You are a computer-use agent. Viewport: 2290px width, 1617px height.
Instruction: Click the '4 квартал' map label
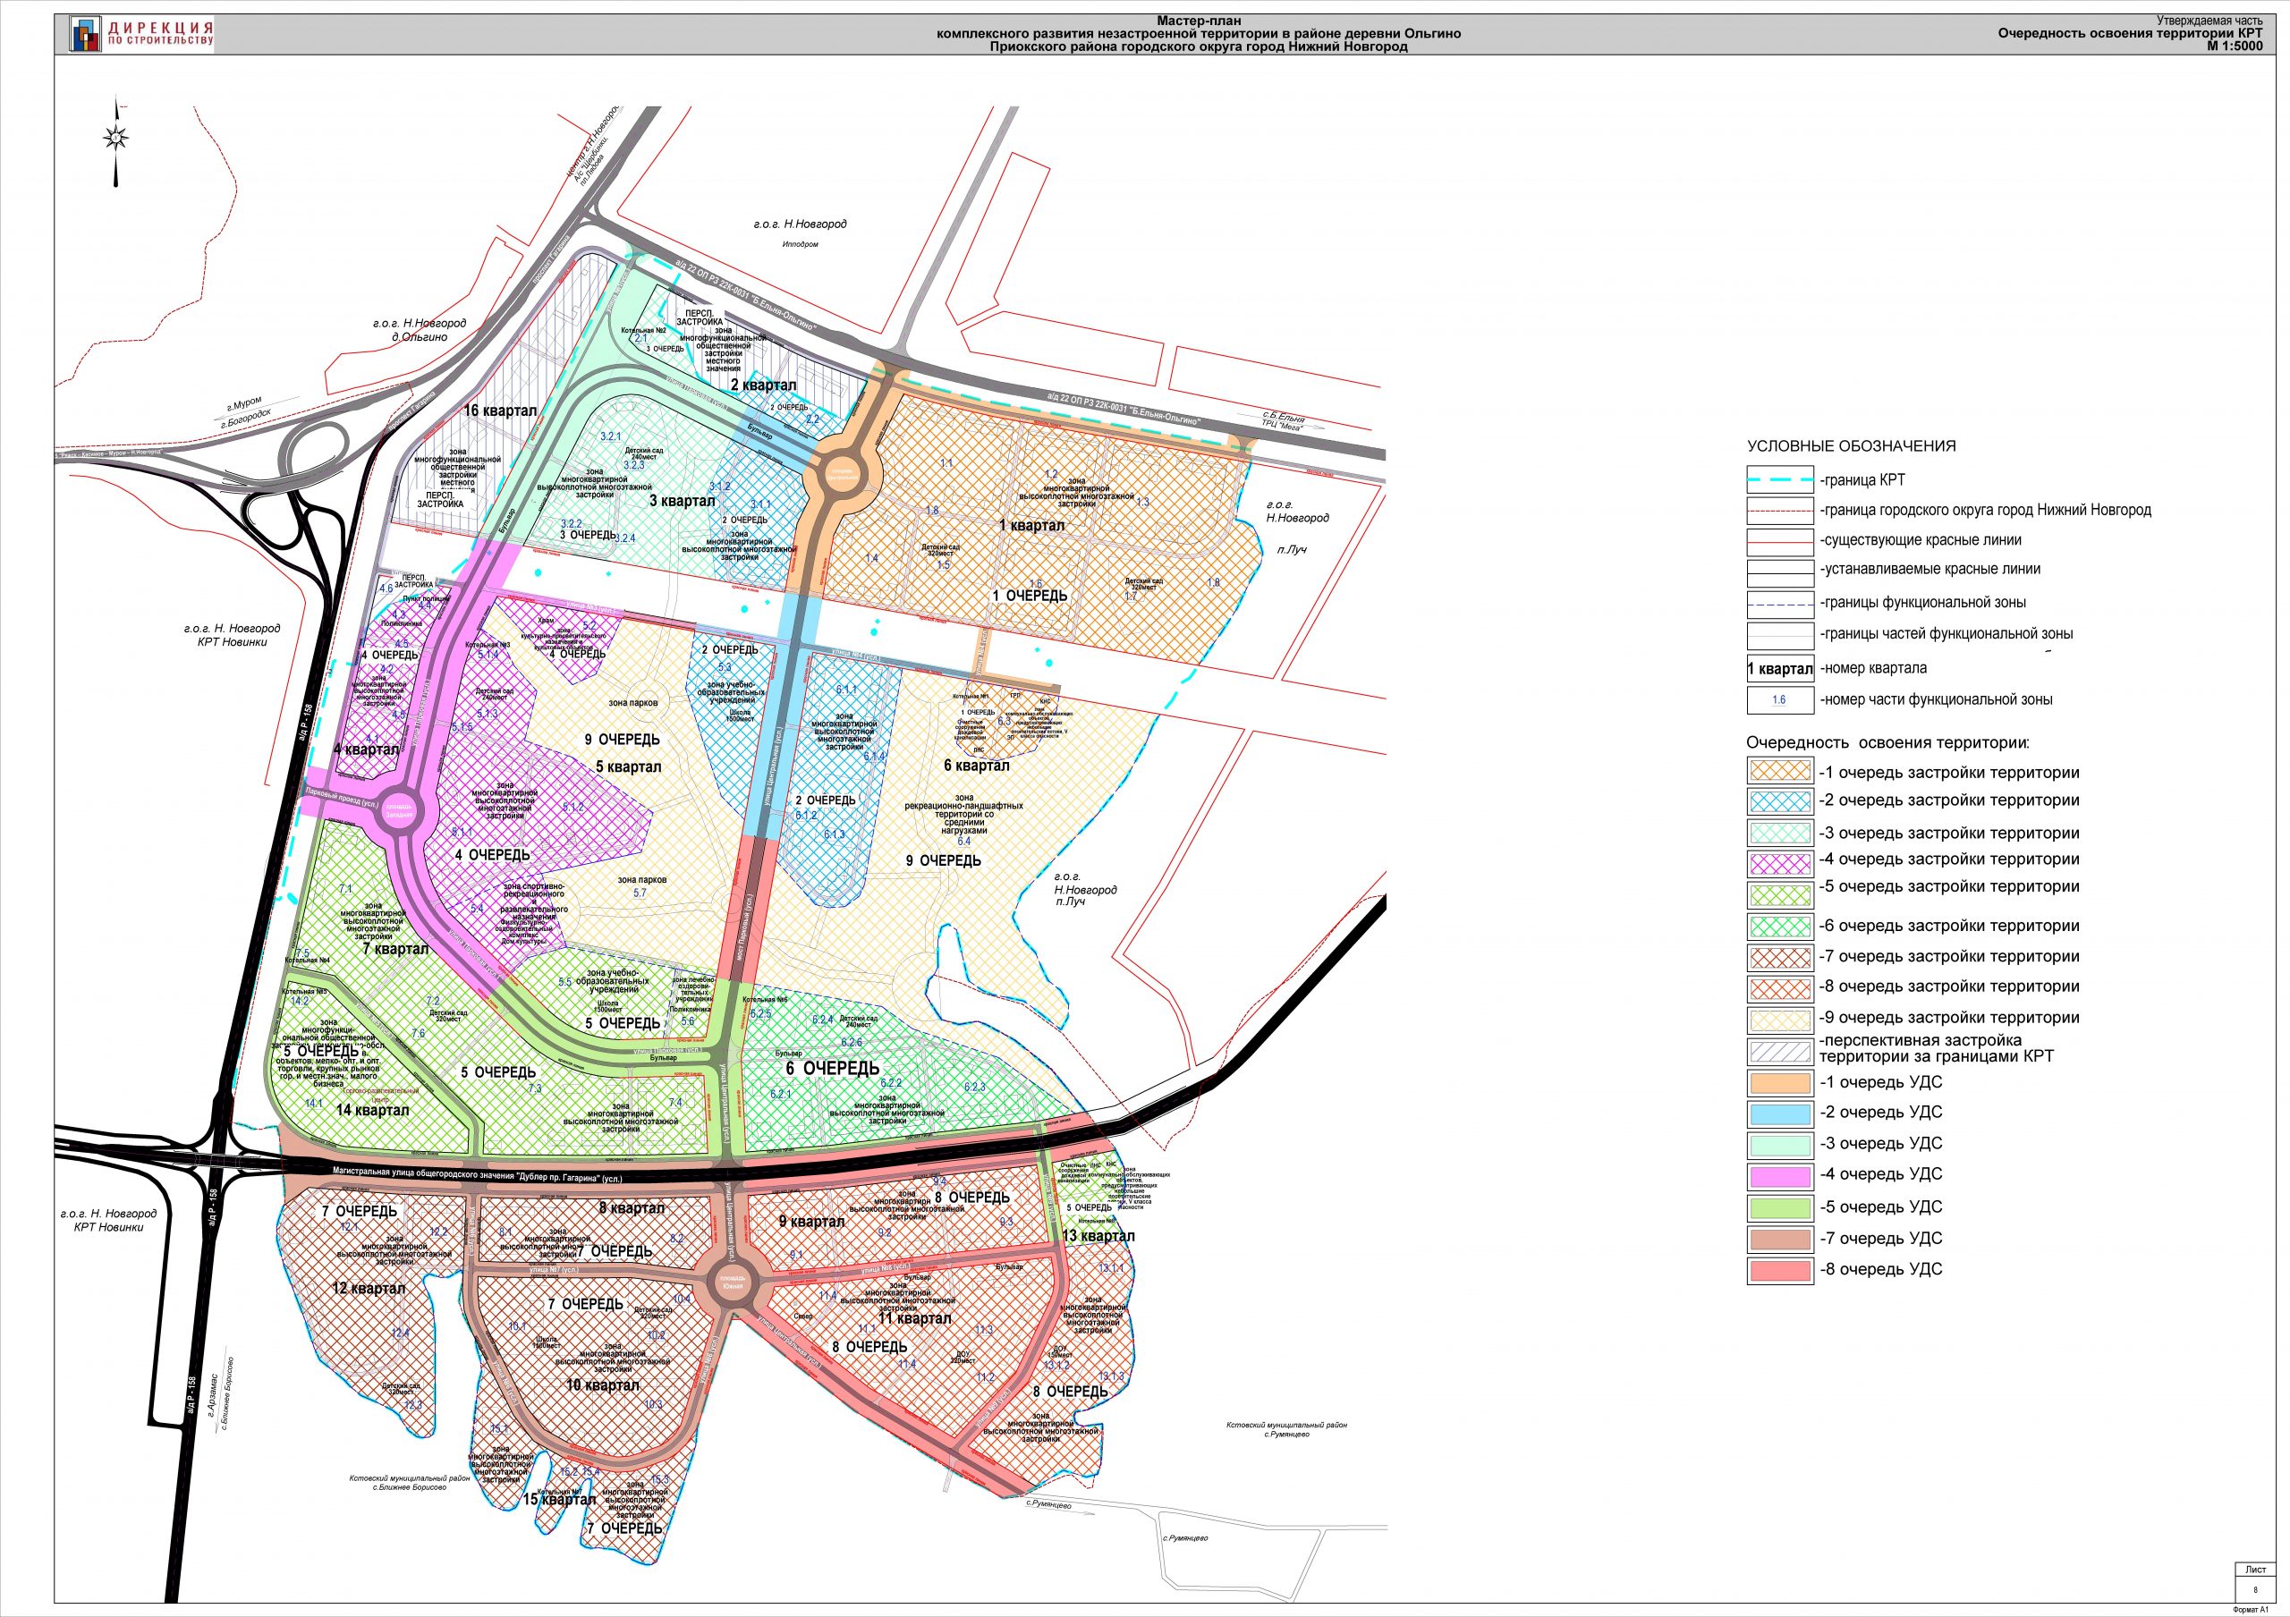click(x=366, y=749)
